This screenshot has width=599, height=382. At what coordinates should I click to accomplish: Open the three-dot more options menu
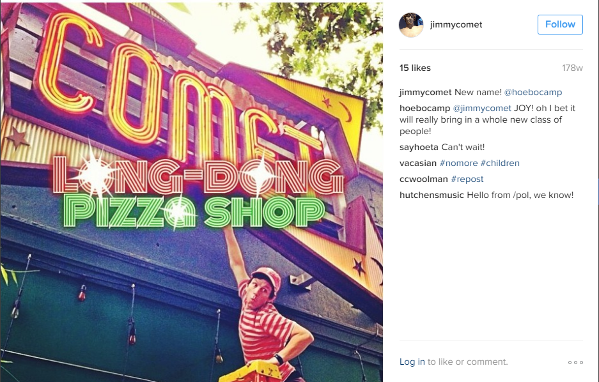click(x=575, y=362)
